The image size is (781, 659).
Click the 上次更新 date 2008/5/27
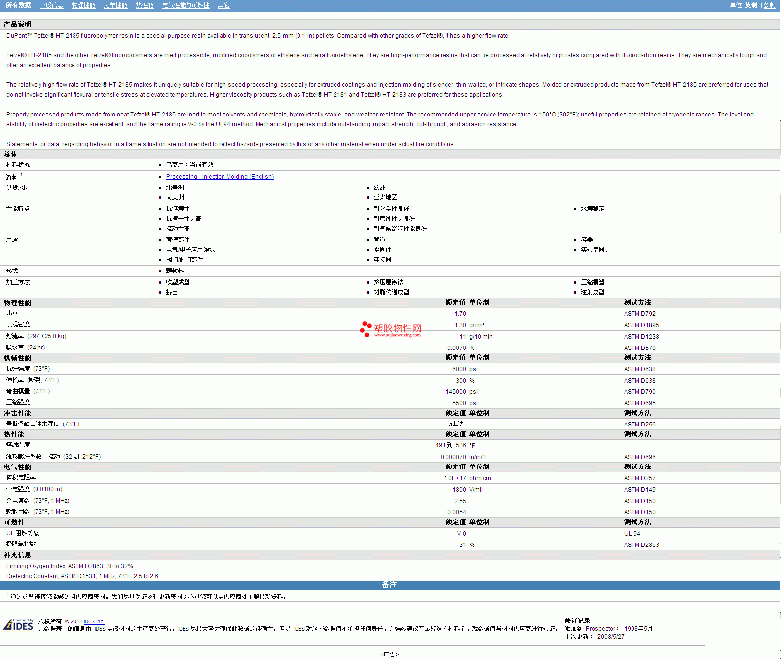point(611,637)
